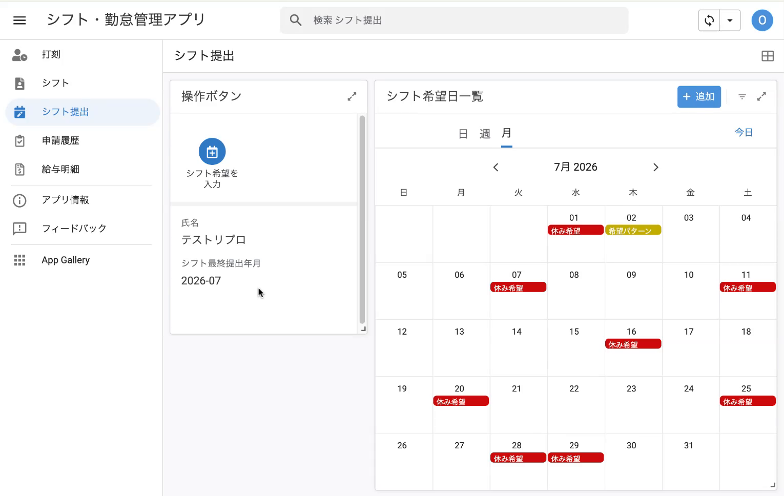The height and width of the screenshot is (496, 784).
Task: Select date 31 in calendar
Action: click(689, 445)
